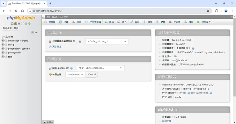Switch to the 狀態 tab
The height and width of the screenshot is (124, 236).
77,22
